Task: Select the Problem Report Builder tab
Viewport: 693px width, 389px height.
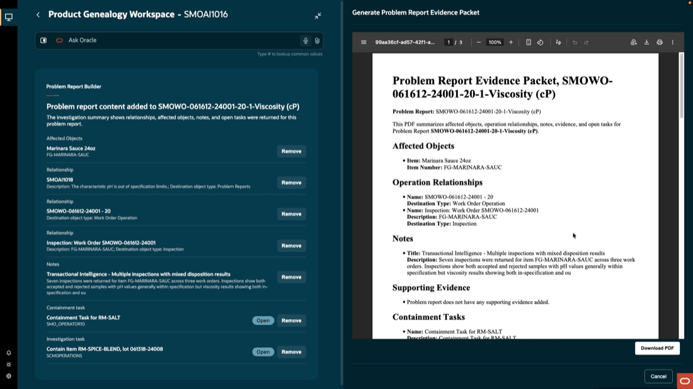Action: pos(74,86)
